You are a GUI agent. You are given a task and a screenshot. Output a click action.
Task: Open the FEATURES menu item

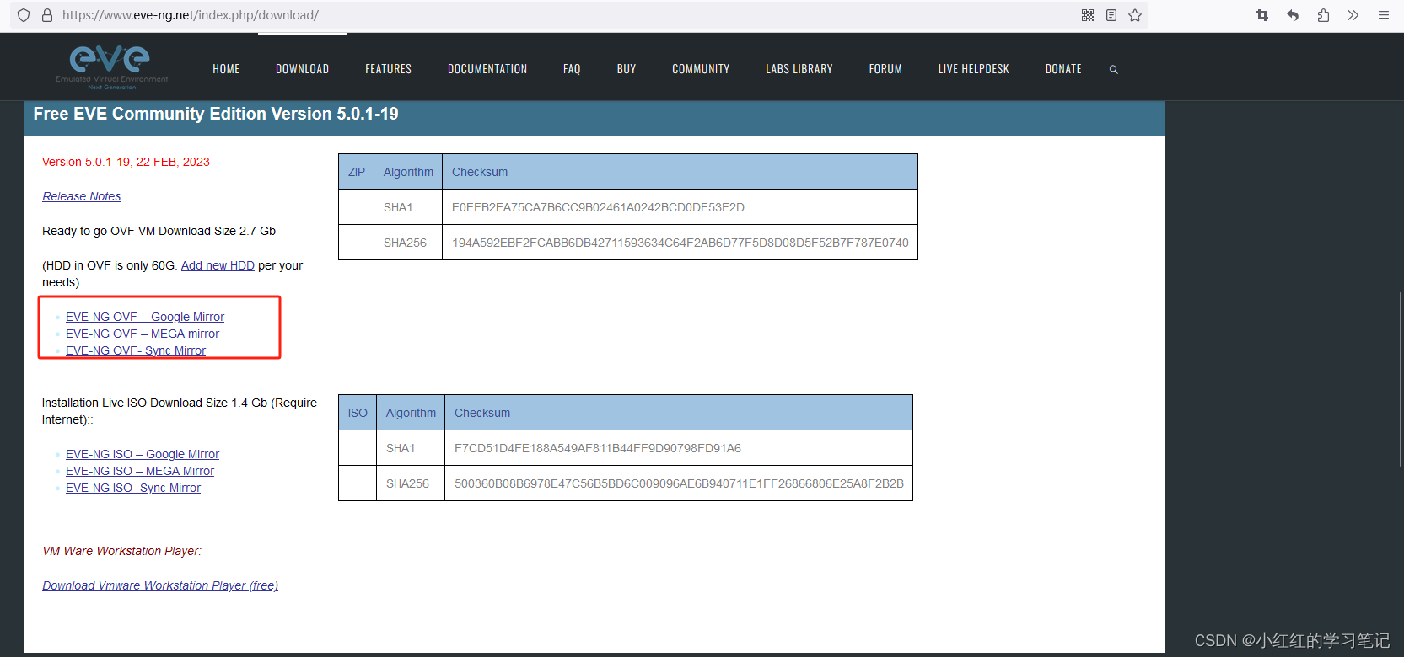pos(388,69)
